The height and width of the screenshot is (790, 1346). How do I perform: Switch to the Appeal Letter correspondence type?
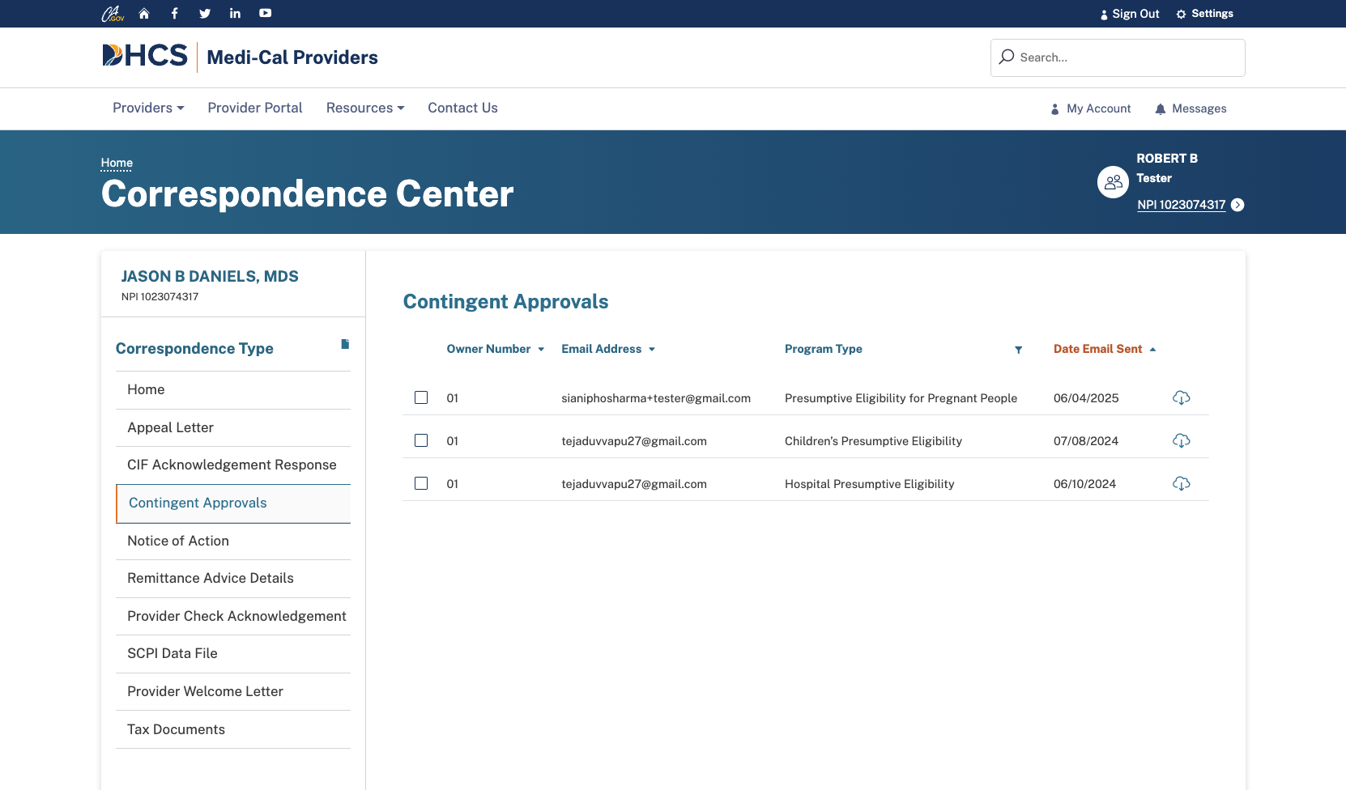tap(170, 427)
